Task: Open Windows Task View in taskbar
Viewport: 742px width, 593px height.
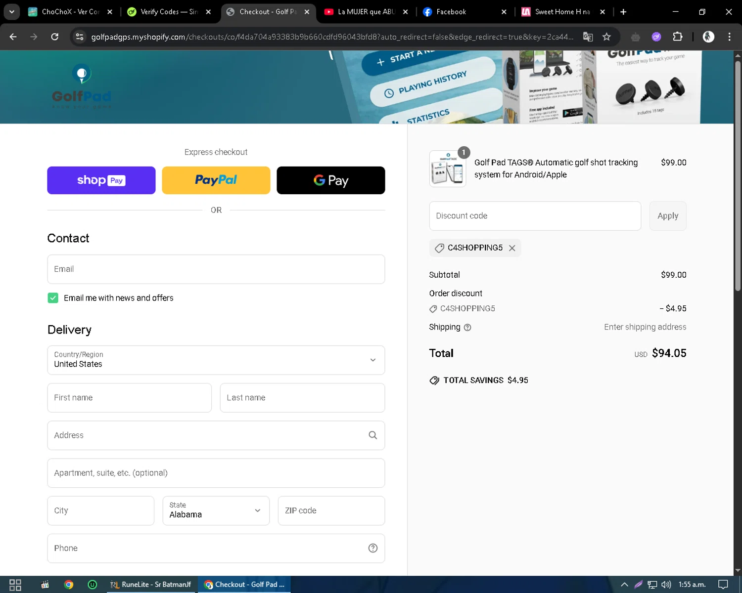Action: click(x=15, y=585)
